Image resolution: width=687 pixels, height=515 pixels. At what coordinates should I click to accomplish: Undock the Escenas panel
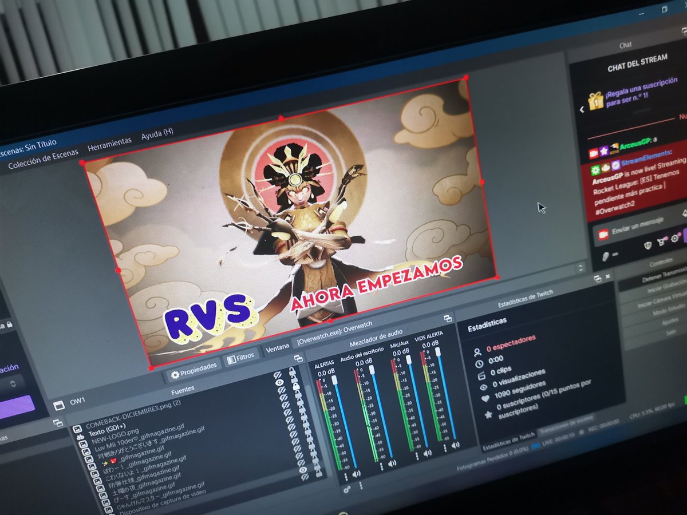click(57, 423)
